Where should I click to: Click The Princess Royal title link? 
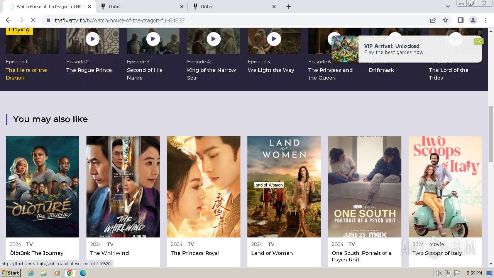[195, 253]
